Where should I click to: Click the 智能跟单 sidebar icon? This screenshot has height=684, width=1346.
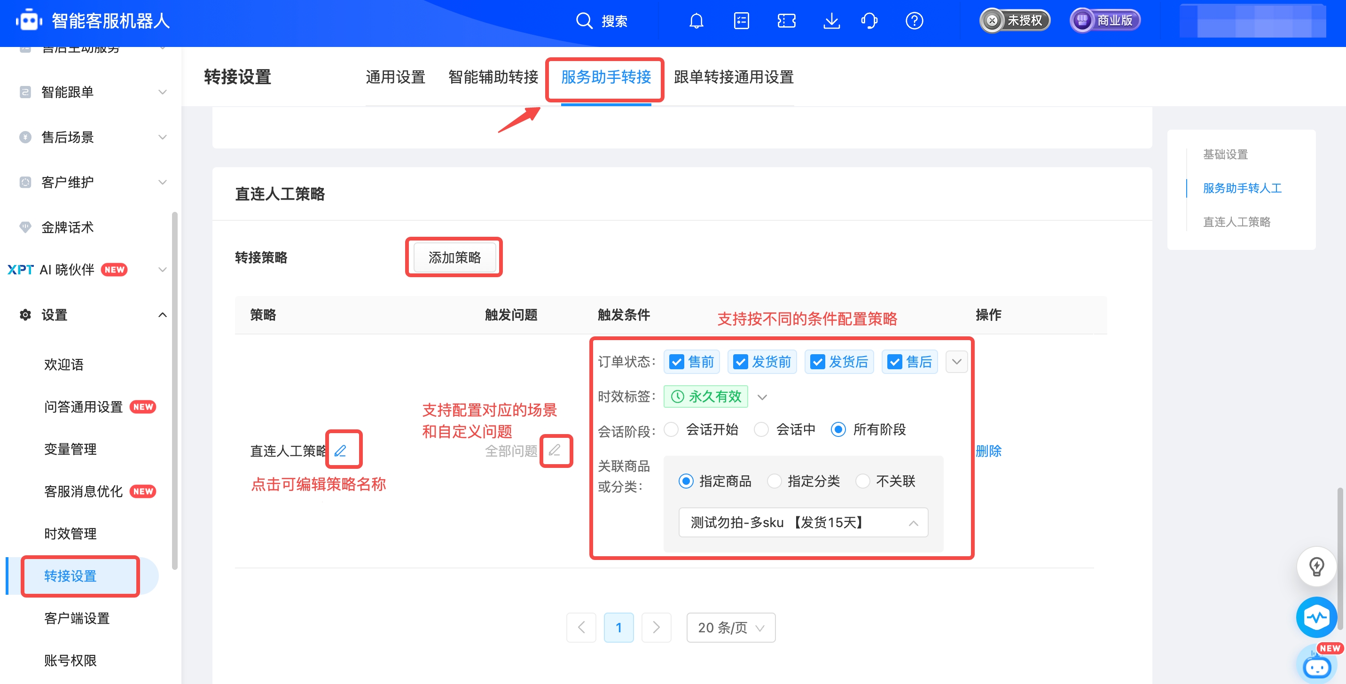coord(25,92)
